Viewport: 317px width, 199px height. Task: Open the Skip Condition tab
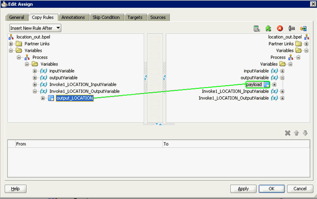tap(106, 17)
